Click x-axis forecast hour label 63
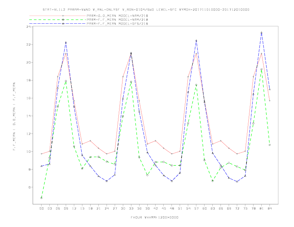294x227 pixels. (213, 208)
